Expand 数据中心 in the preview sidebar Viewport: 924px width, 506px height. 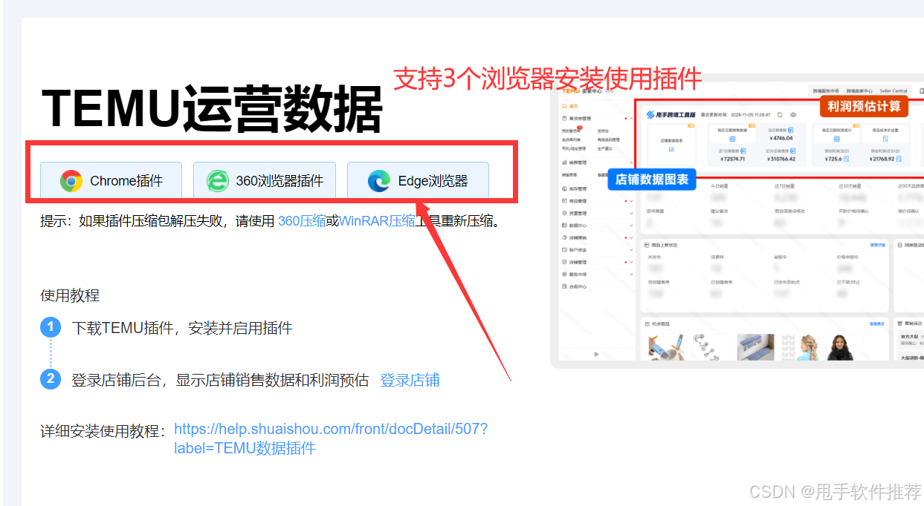pyautogui.click(x=631, y=225)
